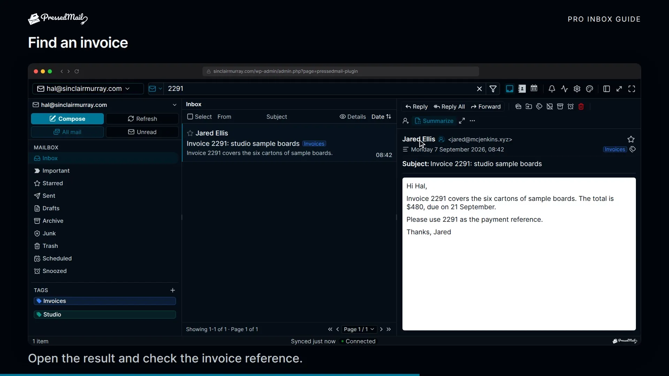
Task: Click the Refresh button
Action: tap(142, 119)
